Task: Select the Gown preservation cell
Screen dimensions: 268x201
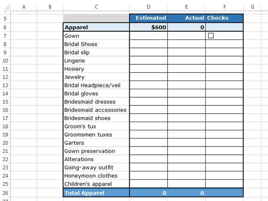Action: coord(96,151)
